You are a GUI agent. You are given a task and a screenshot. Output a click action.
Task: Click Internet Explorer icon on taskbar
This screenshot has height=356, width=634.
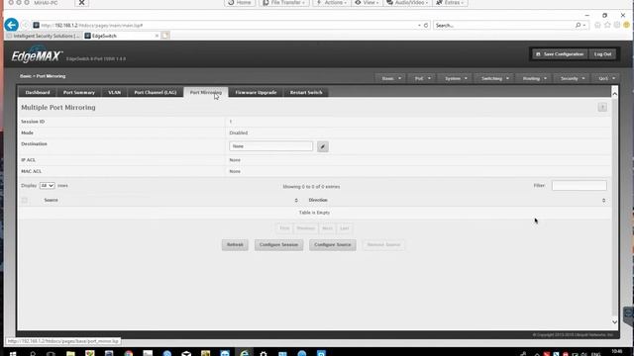point(245,353)
